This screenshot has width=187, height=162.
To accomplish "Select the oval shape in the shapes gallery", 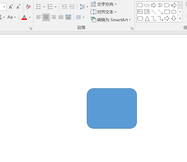I will 174,12.
